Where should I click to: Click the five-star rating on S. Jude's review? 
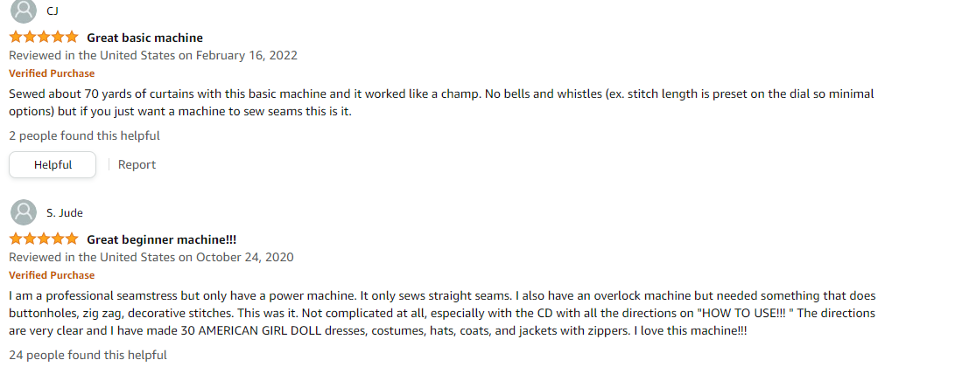point(44,239)
